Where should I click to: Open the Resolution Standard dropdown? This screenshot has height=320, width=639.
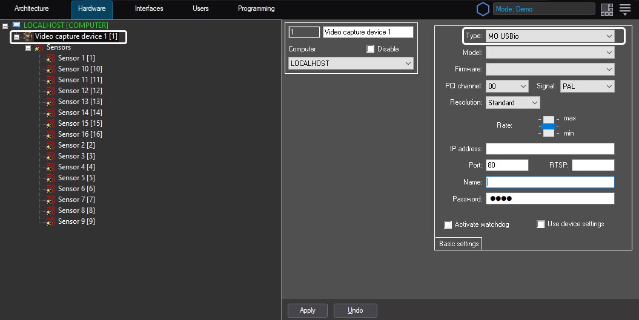512,103
